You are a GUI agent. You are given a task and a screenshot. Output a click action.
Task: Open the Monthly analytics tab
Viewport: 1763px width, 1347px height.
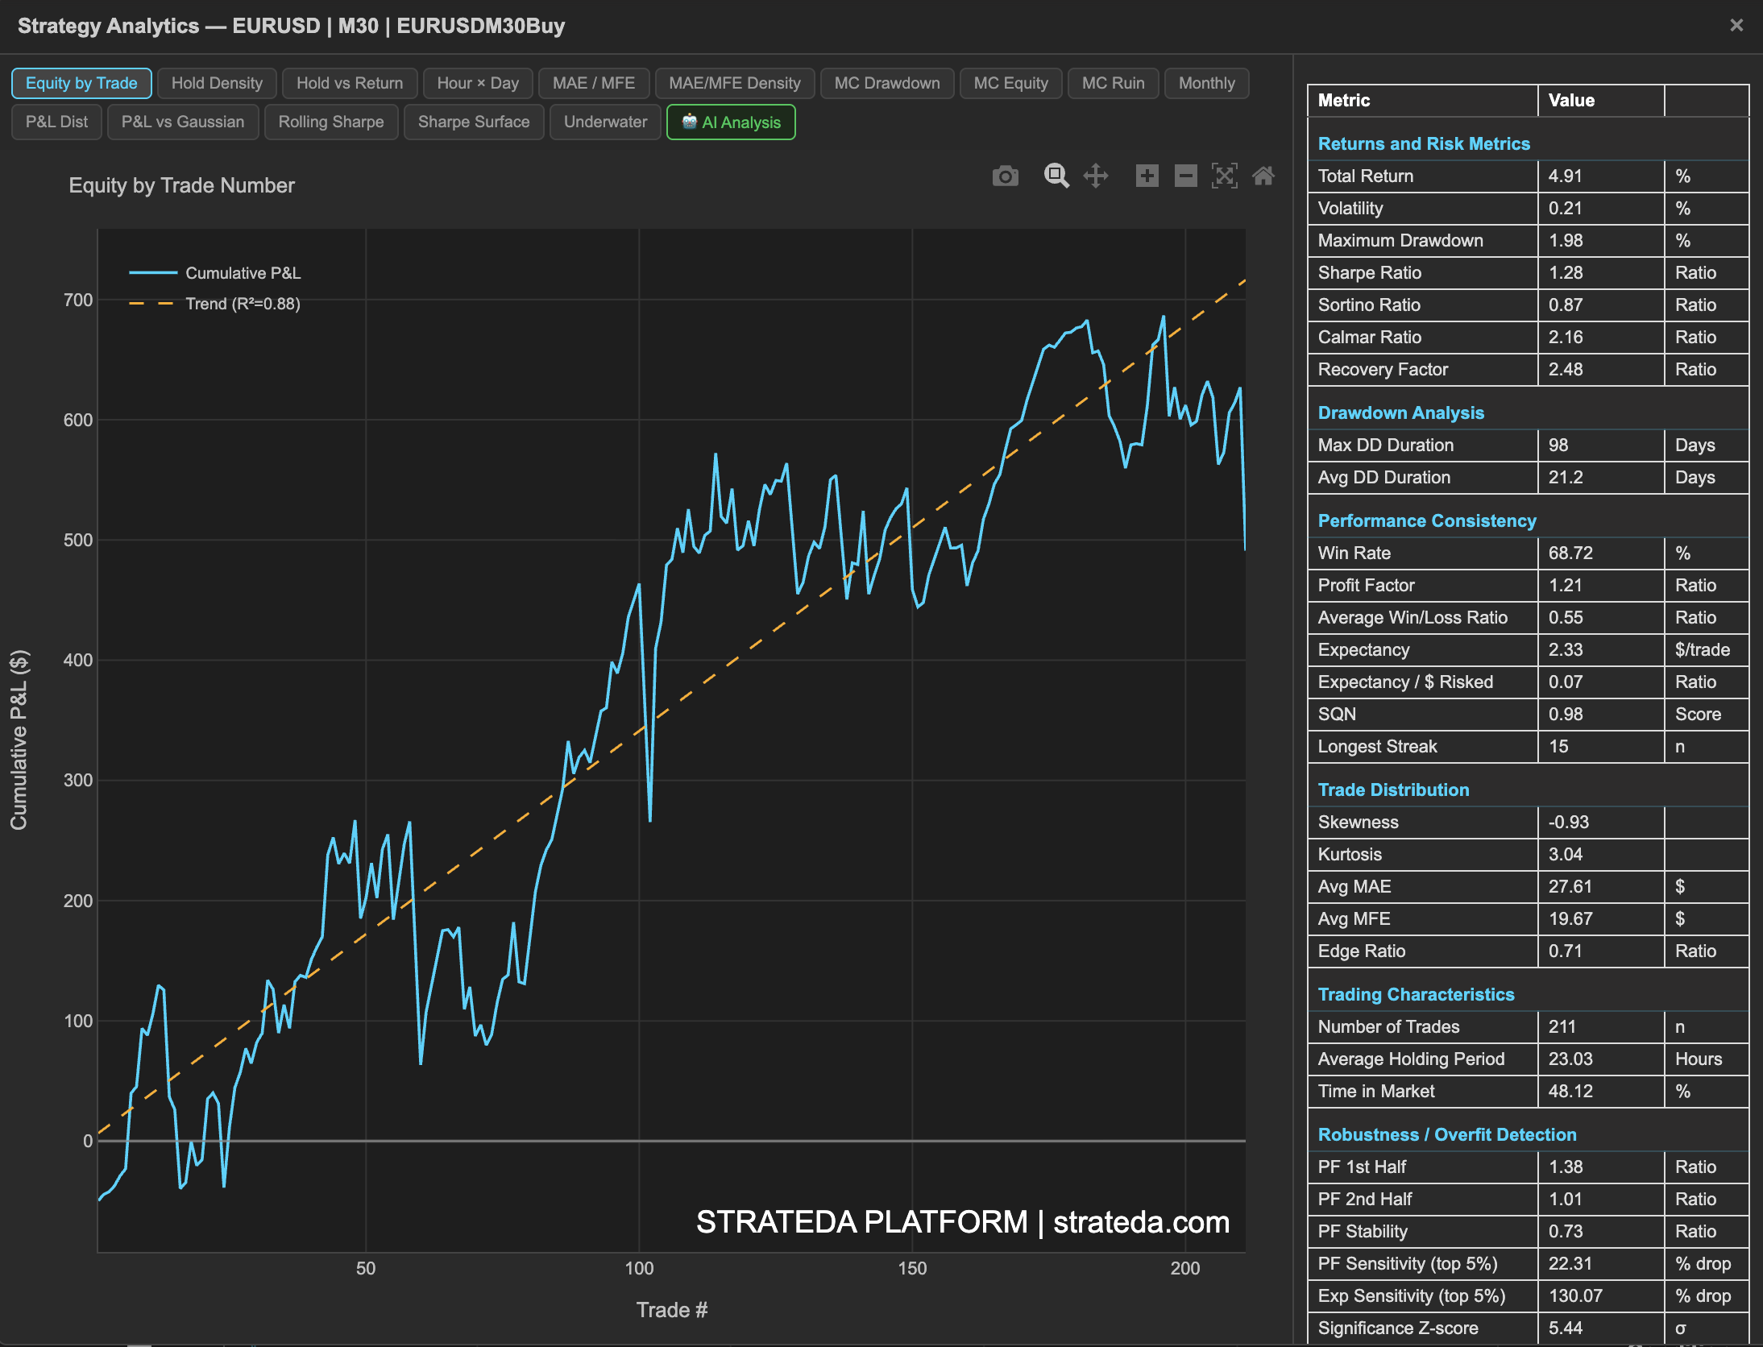point(1206,83)
